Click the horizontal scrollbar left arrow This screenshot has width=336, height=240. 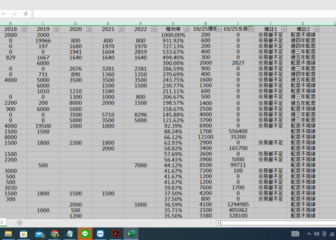[x=218, y=223]
